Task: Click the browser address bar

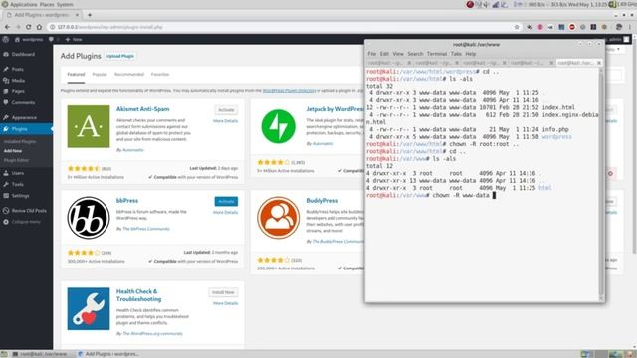Action: coord(281,27)
